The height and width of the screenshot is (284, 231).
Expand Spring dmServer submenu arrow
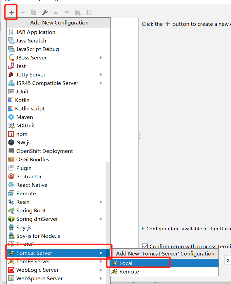(101, 219)
